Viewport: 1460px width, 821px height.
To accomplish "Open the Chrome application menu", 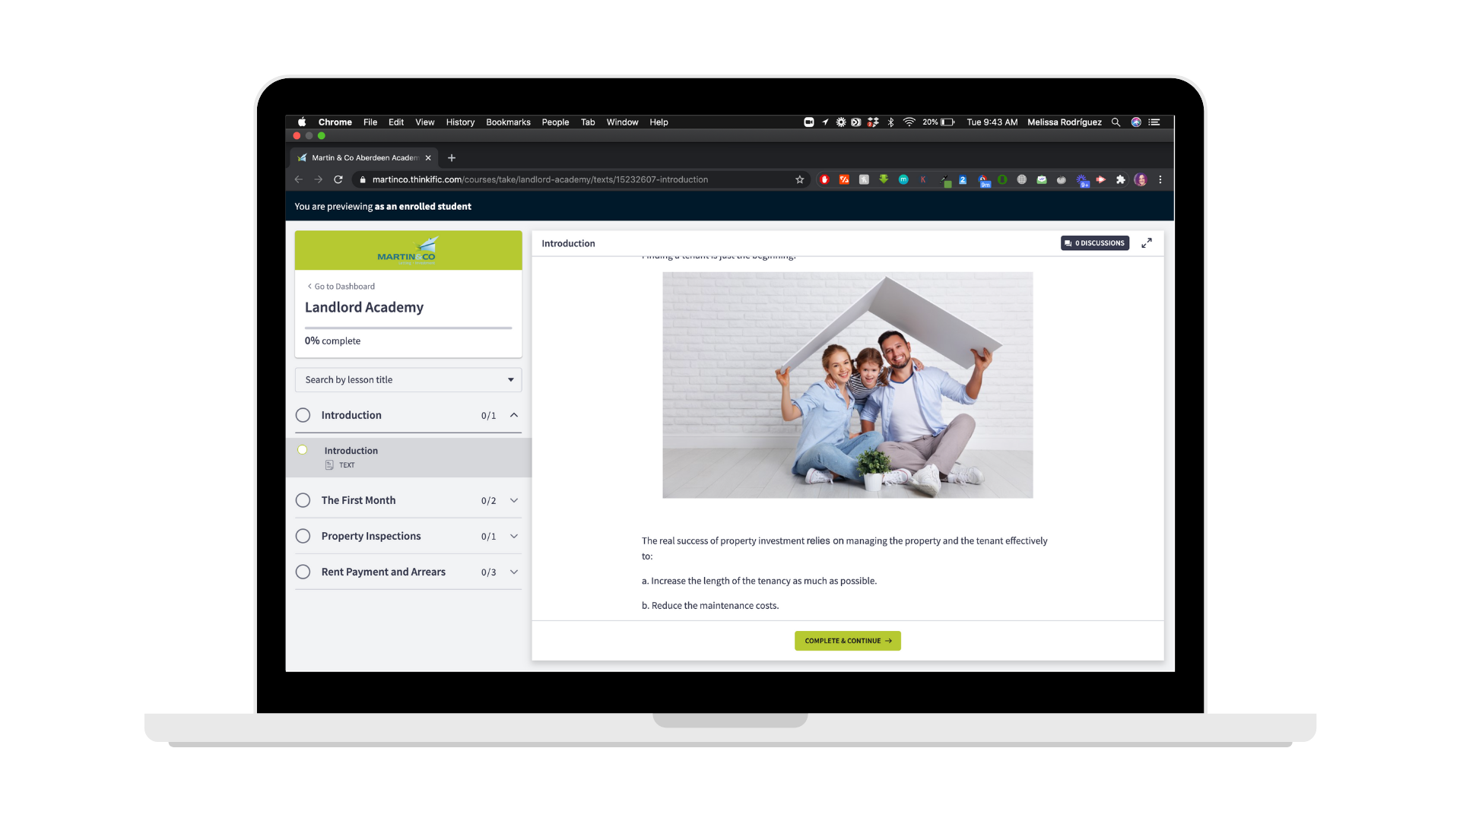I will [x=335, y=122].
